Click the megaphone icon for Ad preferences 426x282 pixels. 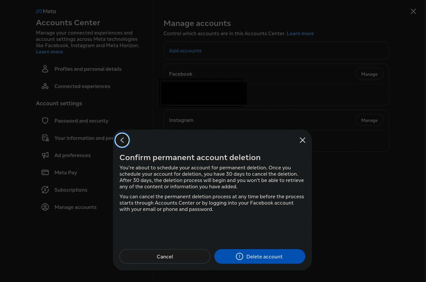45,155
